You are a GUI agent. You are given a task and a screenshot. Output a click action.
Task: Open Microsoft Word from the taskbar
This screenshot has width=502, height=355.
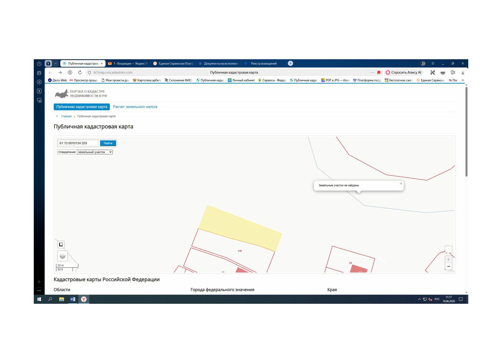73,299
